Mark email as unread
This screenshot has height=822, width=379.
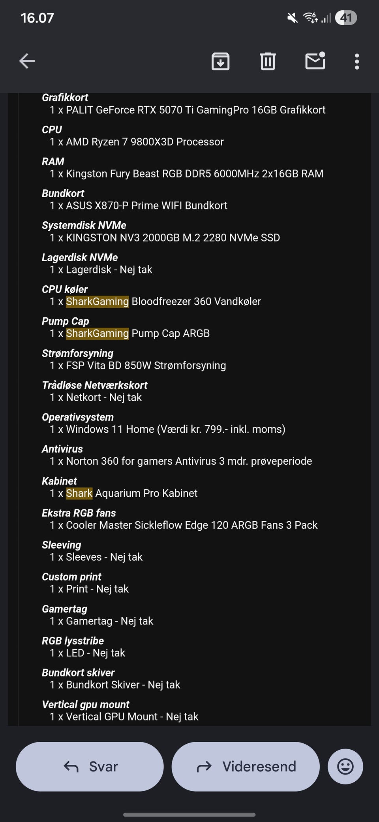pyautogui.click(x=315, y=61)
